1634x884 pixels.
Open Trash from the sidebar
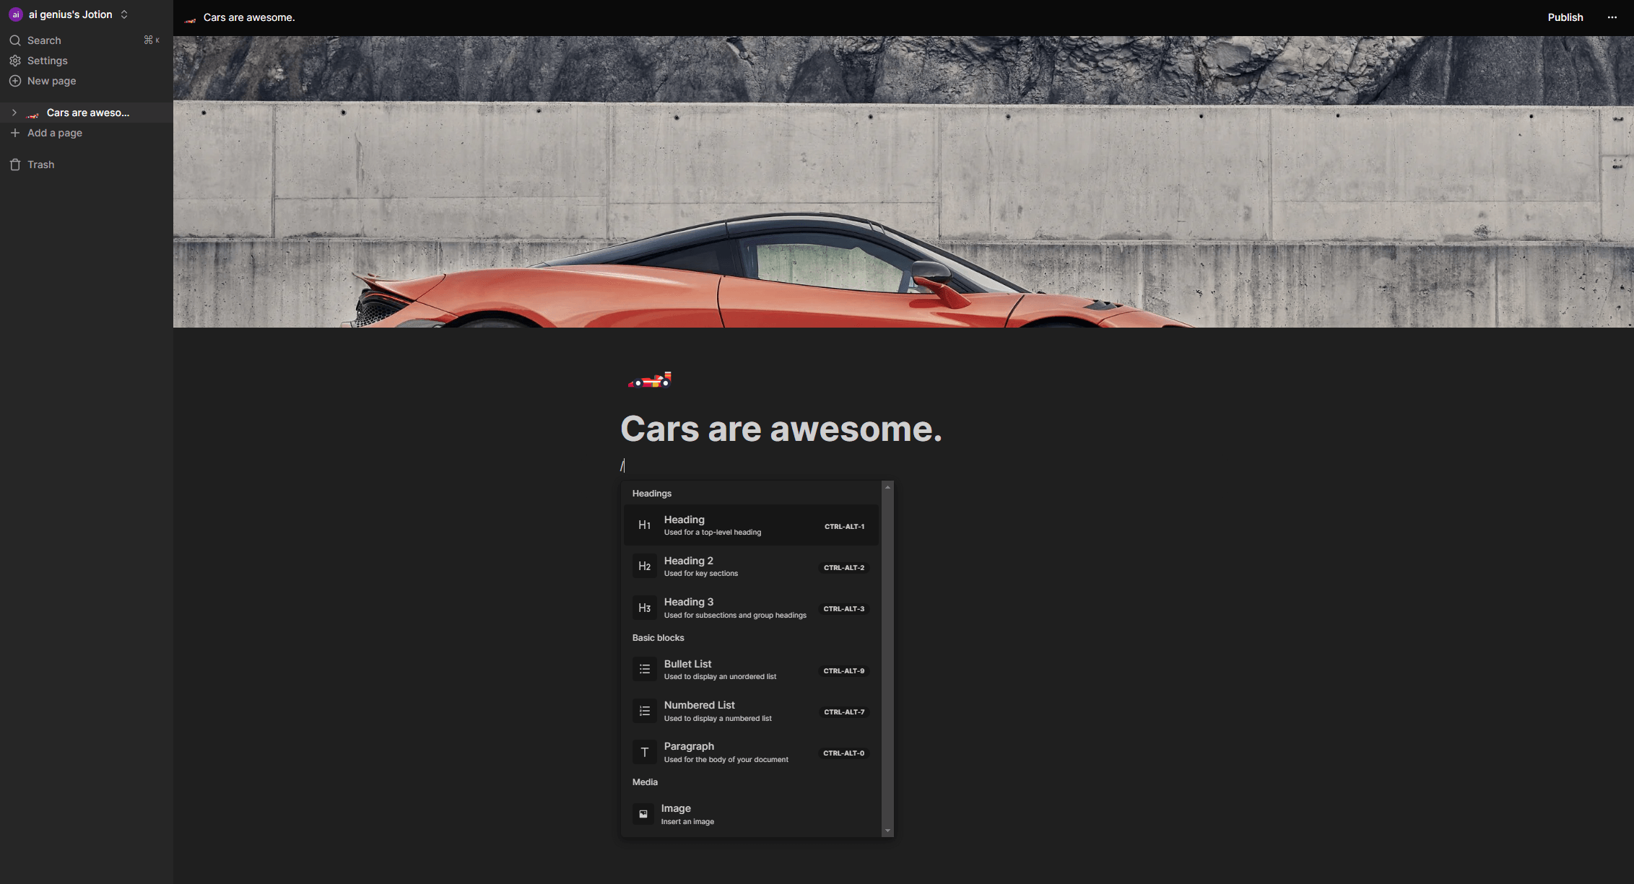click(x=40, y=165)
